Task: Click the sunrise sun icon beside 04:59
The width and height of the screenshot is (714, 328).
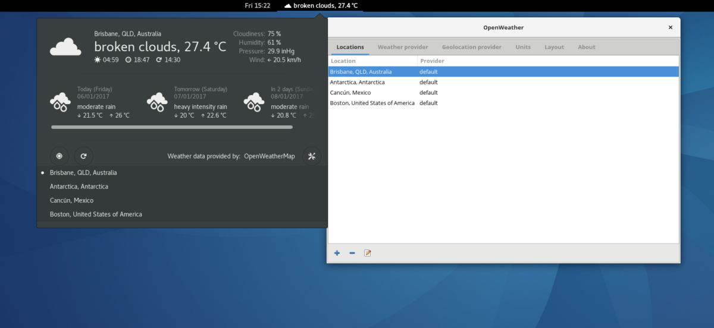Action: (x=98, y=60)
